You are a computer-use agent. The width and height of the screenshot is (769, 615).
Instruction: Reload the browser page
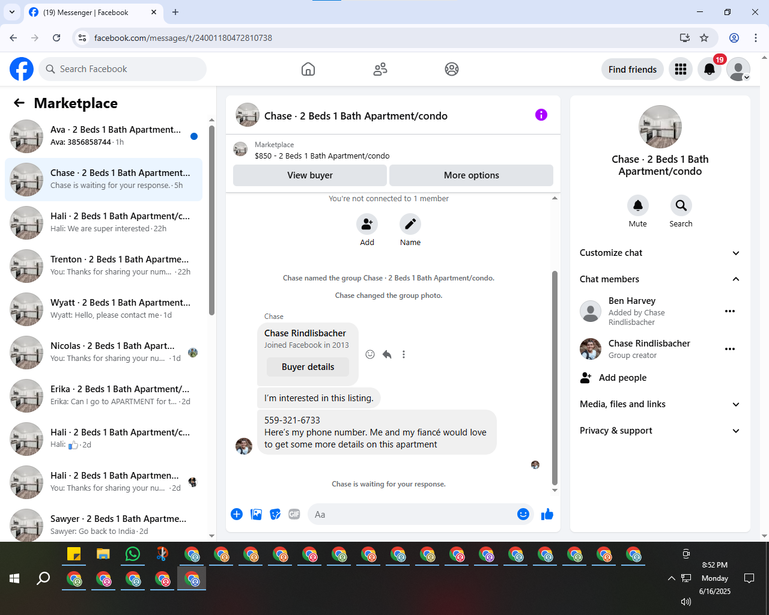pos(56,38)
